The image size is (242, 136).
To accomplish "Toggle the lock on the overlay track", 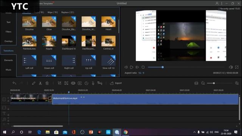I will [8, 109].
